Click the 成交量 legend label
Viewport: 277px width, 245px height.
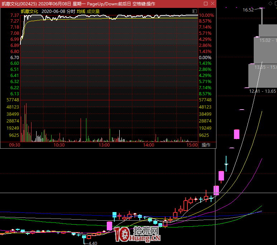click(93, 11)
